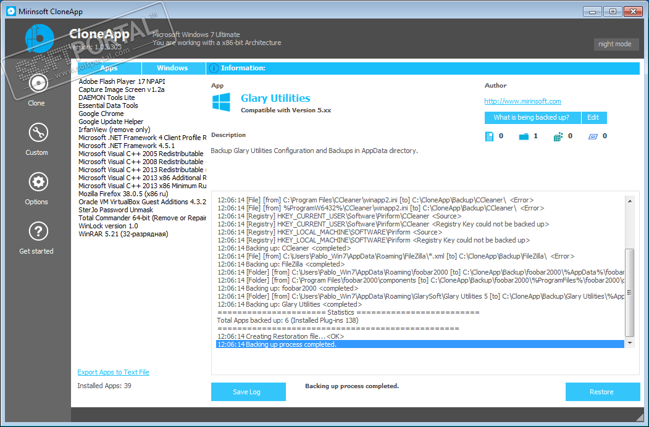Image resolution: width=649 pixels, height=427 pixels.
Task: Click log line 'Backing up: Glary Utilities <completed>'
Action: point(290,305)
